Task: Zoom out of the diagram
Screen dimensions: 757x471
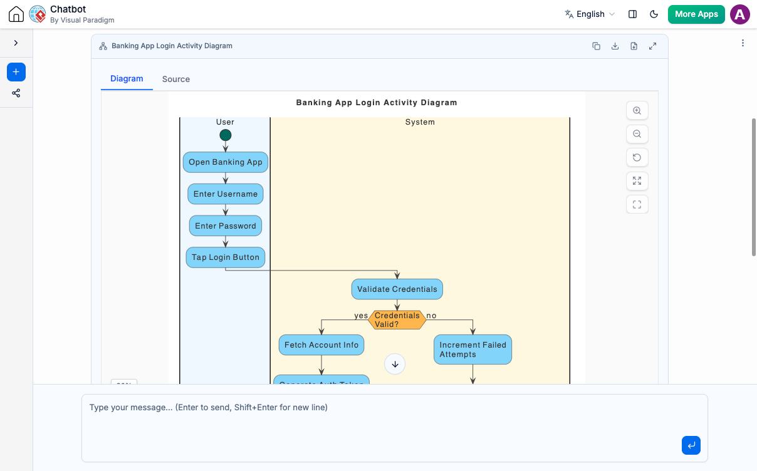Action: point(637,134)
